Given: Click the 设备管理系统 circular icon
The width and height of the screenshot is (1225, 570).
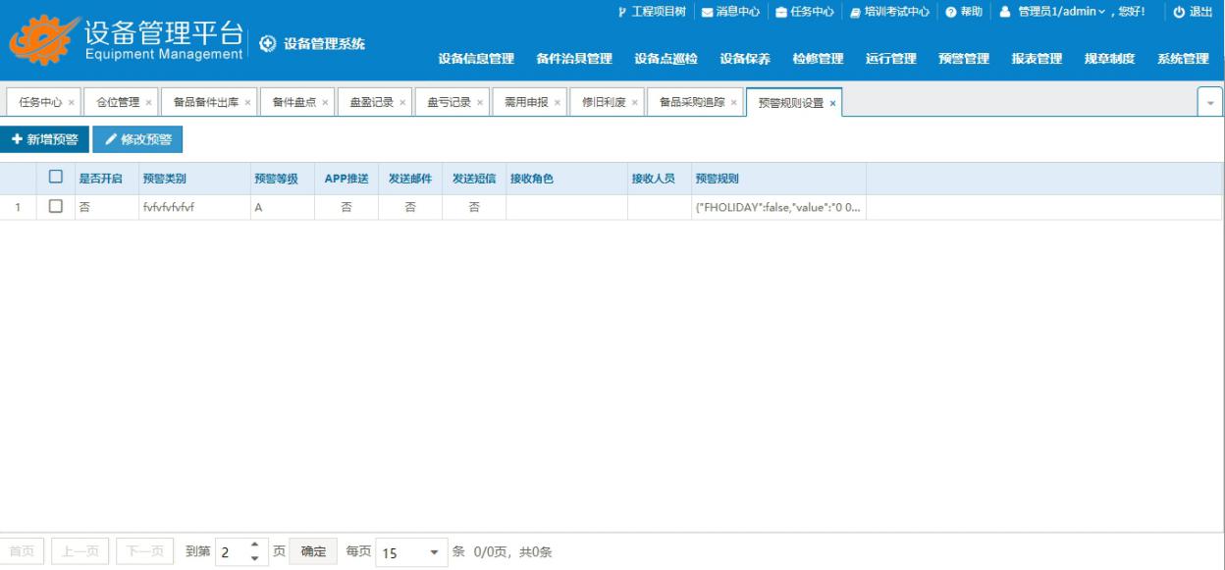Looking at the screenshot, I should click(x=267, y=44).
